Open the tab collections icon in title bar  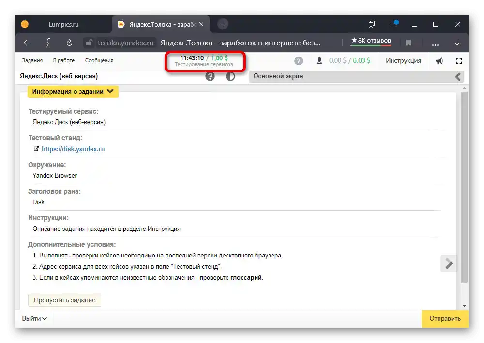[x=372, y=24]
